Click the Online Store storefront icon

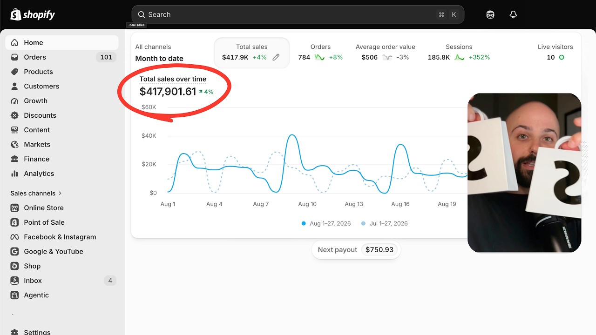15,208
